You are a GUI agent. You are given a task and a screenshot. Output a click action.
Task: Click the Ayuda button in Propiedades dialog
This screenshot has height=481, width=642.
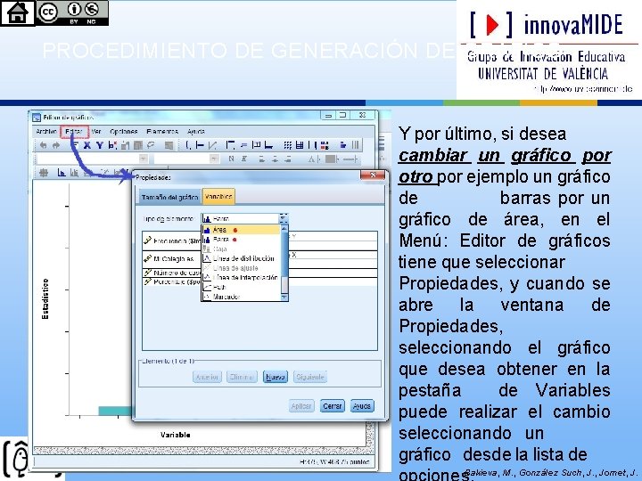click(x=362, y=406)
